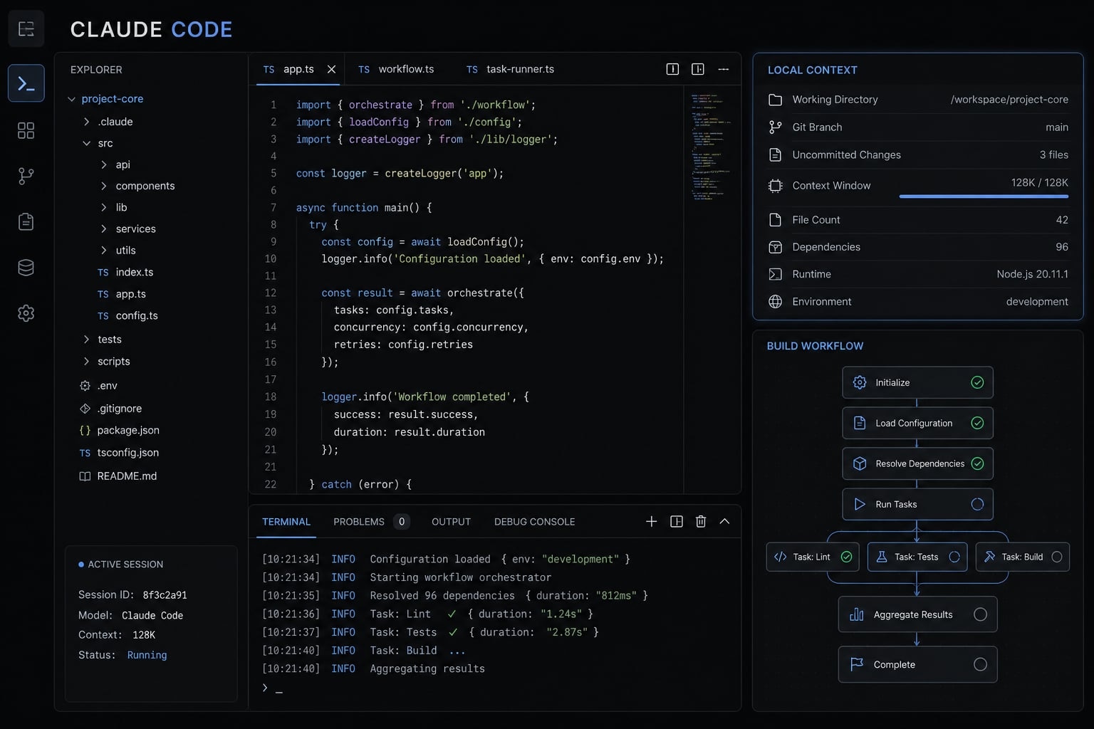The height and width of the screenshot is (729, 1094).
Task: Expand the components folder
Action: coord(104,186)
